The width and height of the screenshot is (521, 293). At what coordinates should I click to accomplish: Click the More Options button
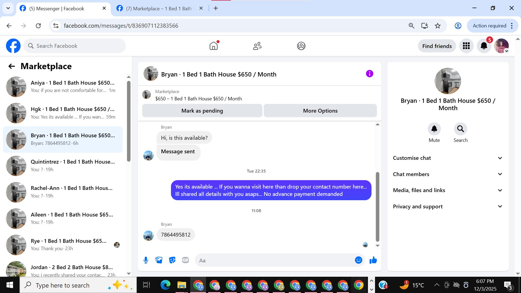coord(320,111)
